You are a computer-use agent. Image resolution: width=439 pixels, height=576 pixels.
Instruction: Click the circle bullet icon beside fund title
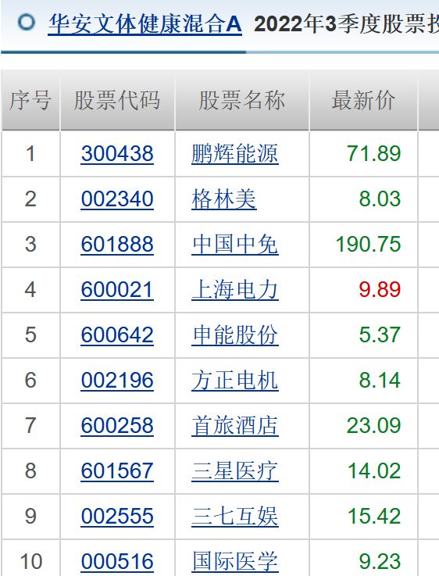click(27, 23)
